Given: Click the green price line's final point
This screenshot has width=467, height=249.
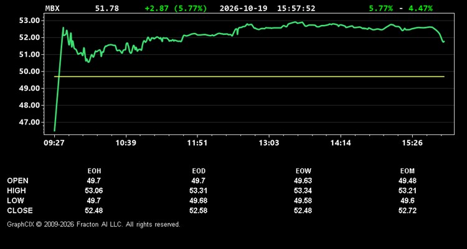Looking at the screenshot, I should point(444,42).
